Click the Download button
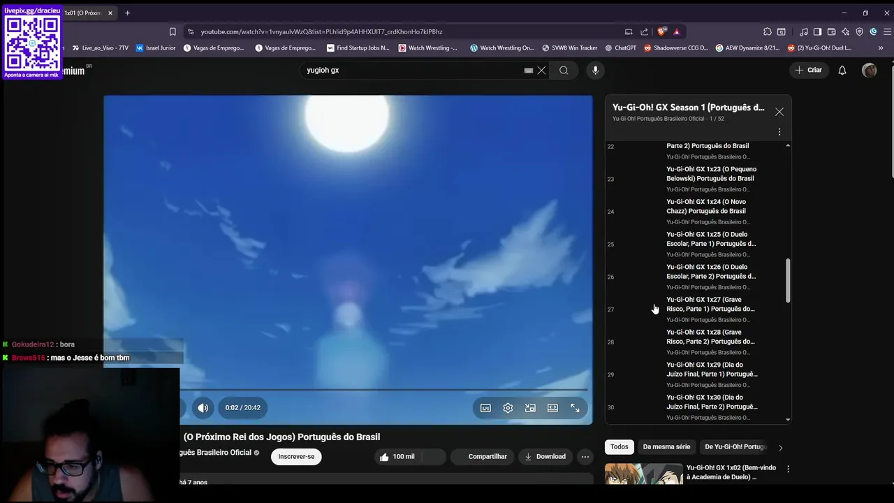 pyautogui.click(x=545, y=457)
